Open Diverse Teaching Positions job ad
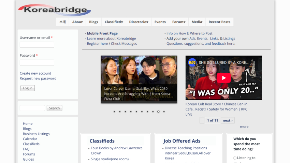 [188, 153]
